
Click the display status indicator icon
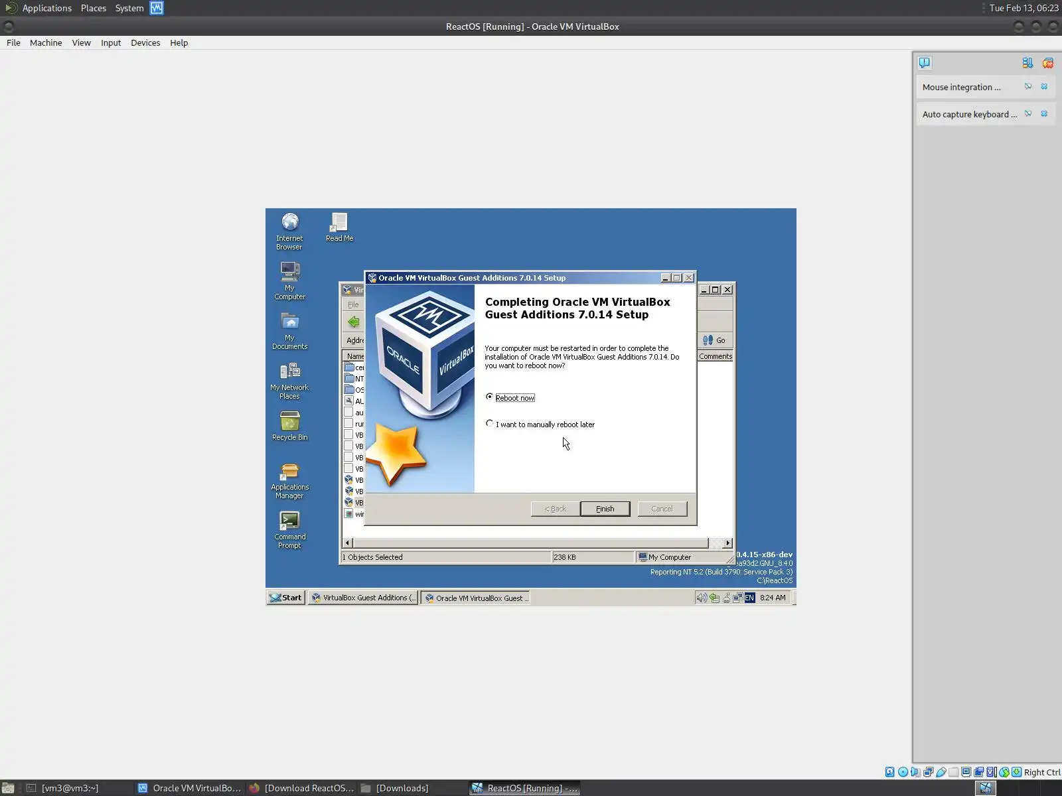(966, 772)
